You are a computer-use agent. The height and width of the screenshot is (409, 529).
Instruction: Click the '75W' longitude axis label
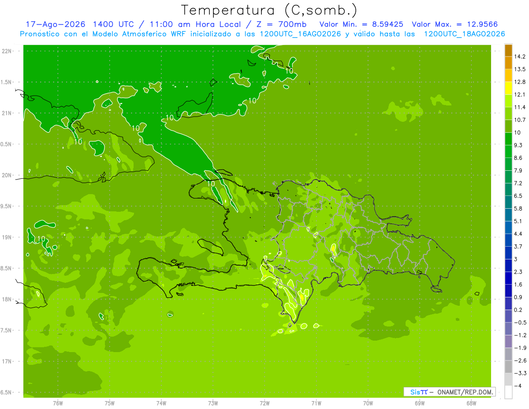click(110, 403)
